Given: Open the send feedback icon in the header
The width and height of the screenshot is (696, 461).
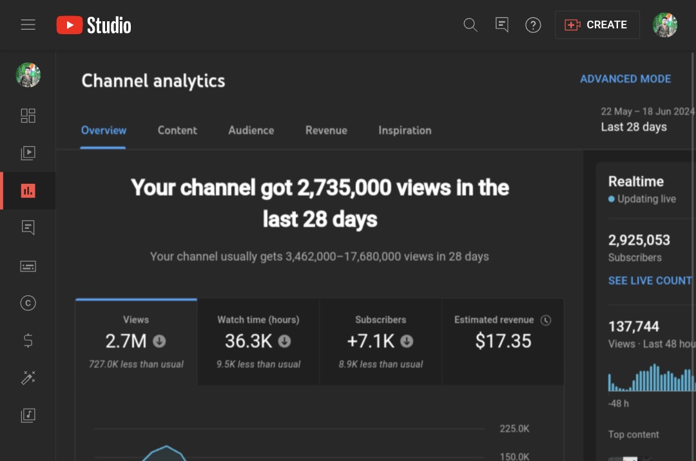Looking at the screenshot, I should (x=502, y=25).
